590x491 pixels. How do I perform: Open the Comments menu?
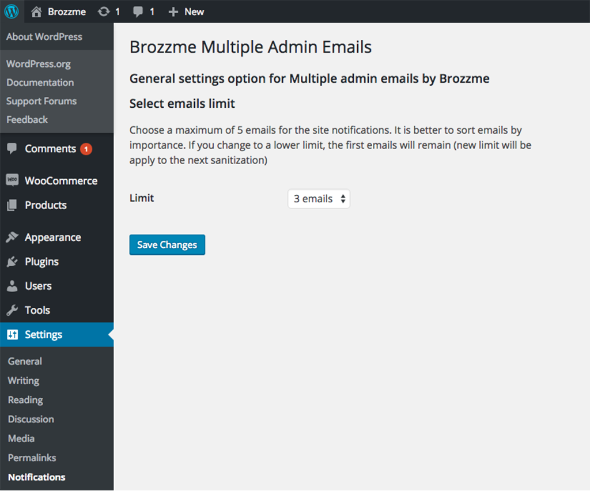(51, 149)
